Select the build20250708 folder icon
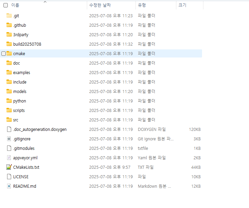249x208 pixels. 9,44
